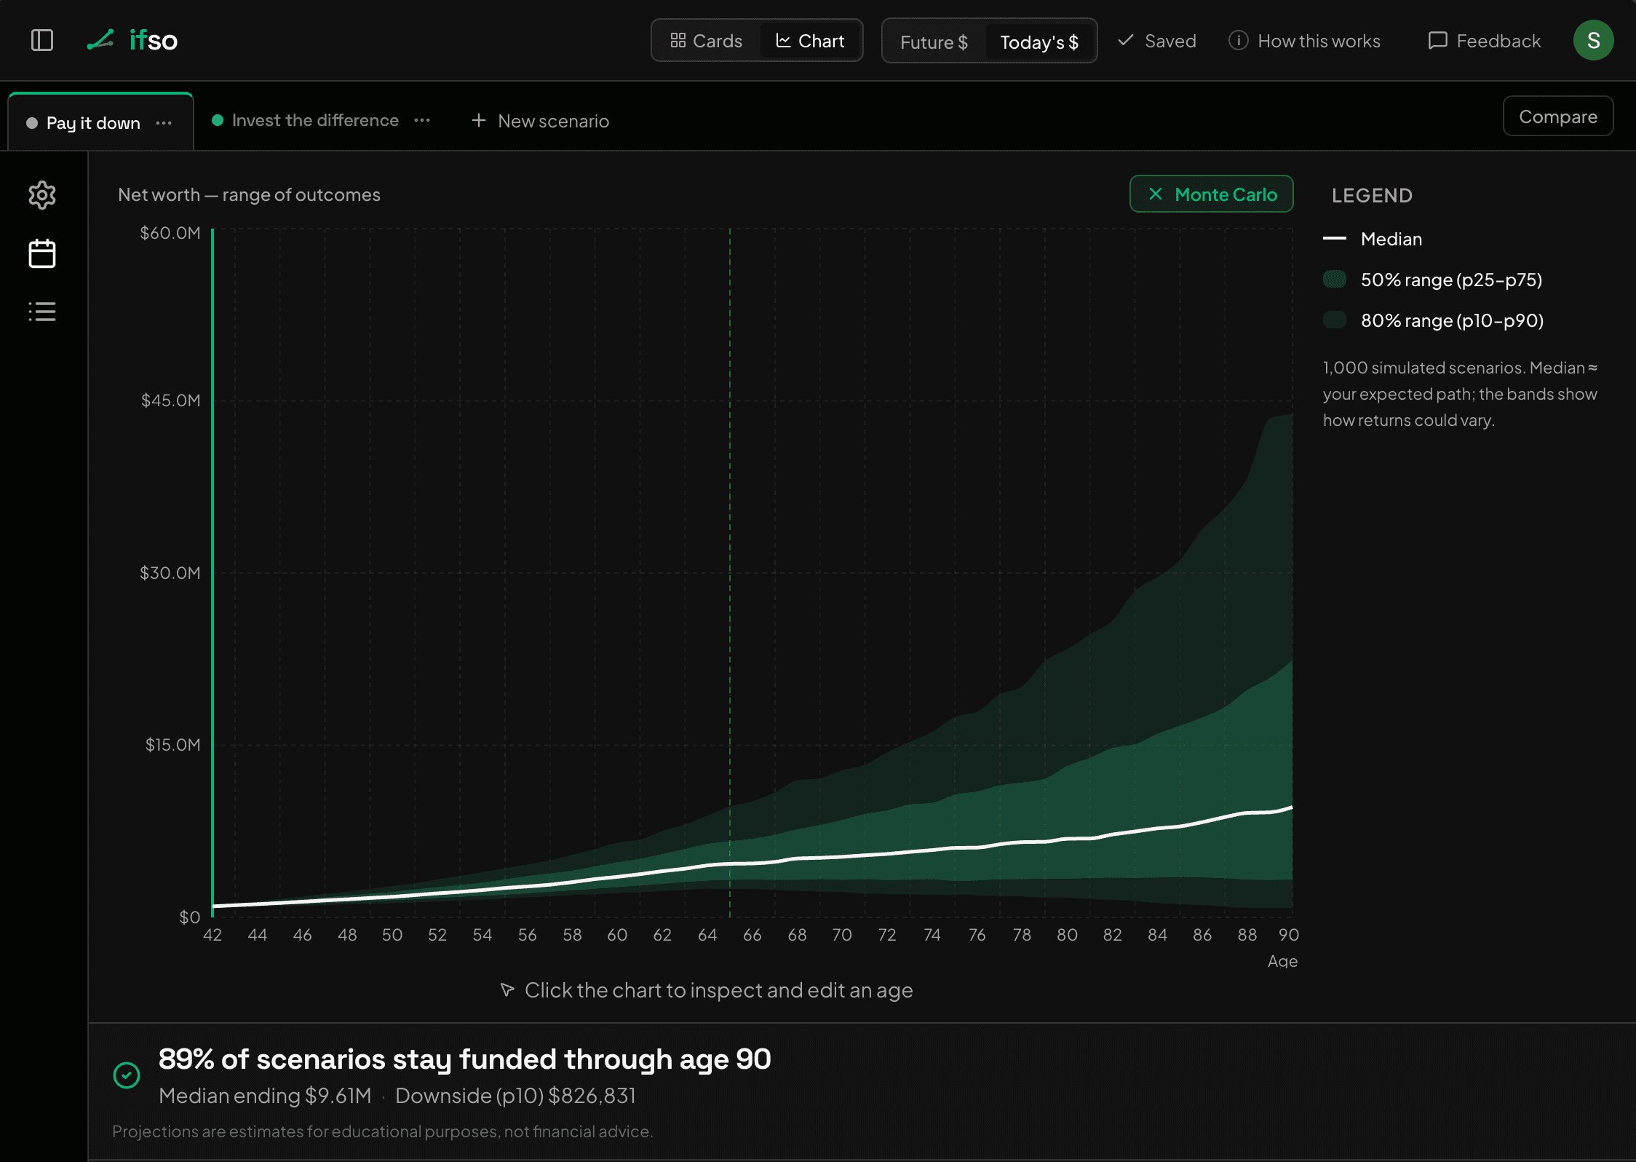Click the 50% range legend swatch
Screen dimensions: 1636x1162
pos(1334,279)
